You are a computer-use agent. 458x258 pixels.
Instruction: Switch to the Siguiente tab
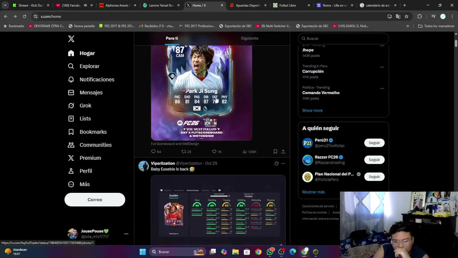click(x=249, y=38)
